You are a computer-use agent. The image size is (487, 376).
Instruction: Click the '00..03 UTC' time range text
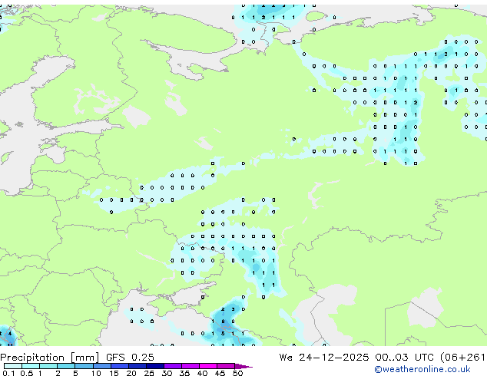click(404, 357)
